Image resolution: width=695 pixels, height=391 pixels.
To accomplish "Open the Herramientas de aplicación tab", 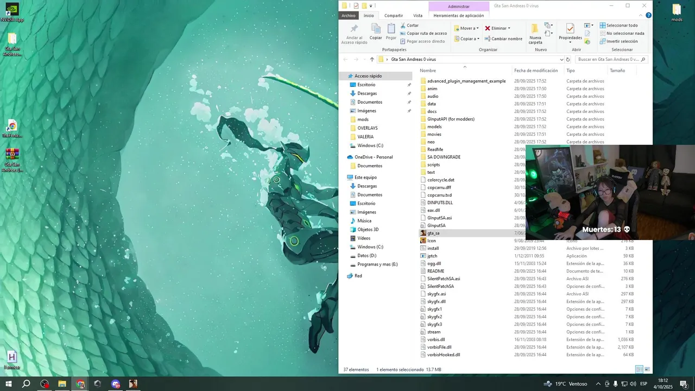I will (458, 15).
